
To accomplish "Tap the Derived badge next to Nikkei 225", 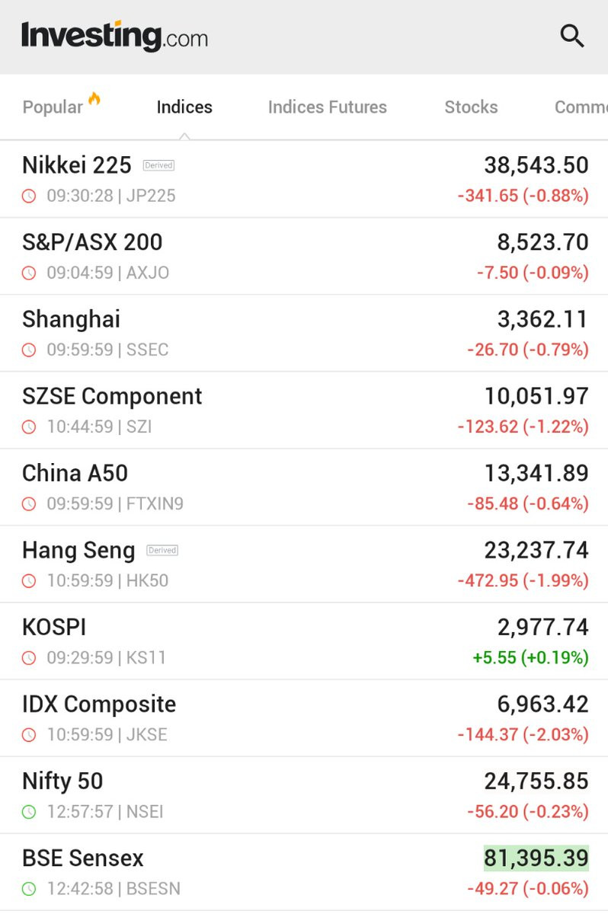I will pos(158,165).
